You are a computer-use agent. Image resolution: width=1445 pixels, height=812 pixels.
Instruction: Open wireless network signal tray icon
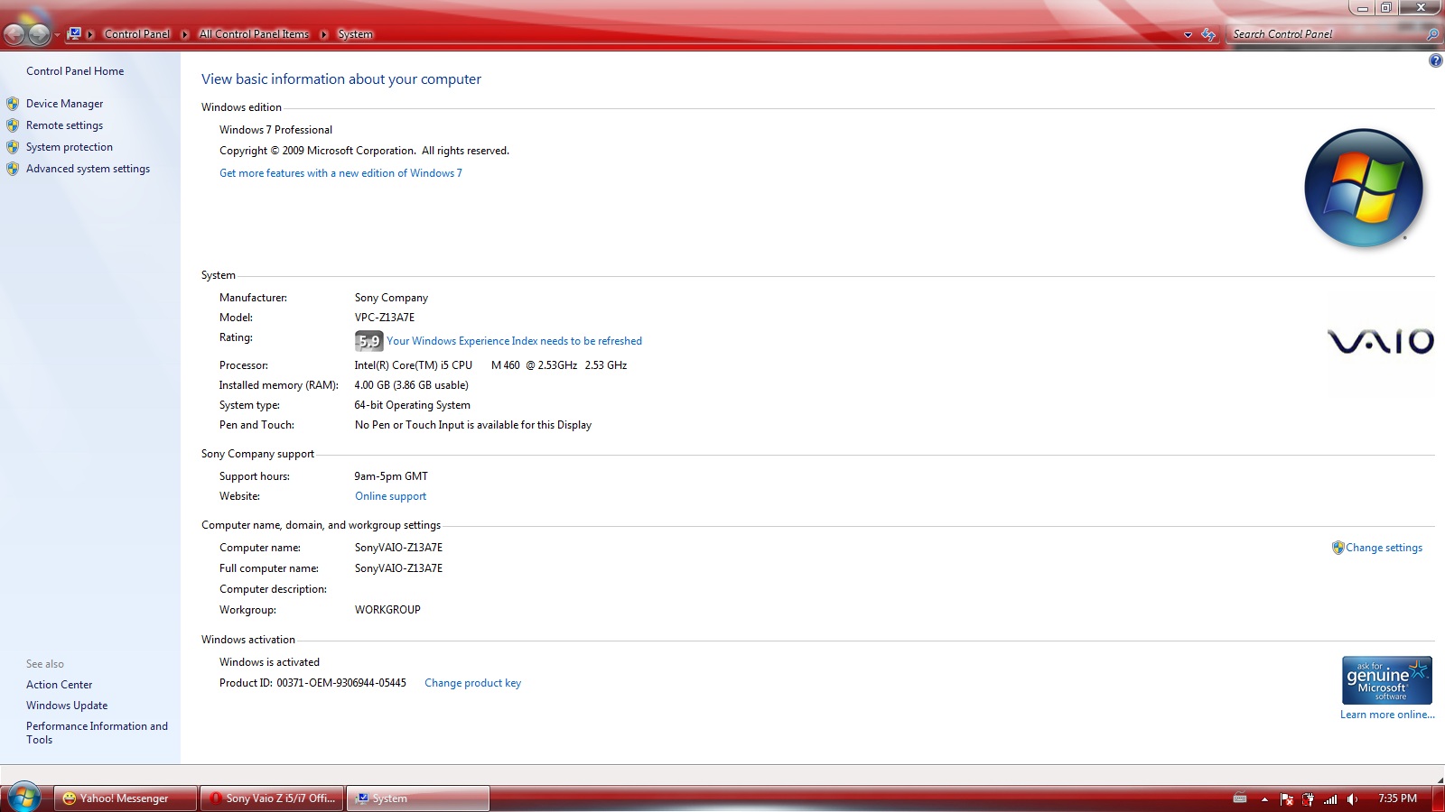(x=1329, y=799)
